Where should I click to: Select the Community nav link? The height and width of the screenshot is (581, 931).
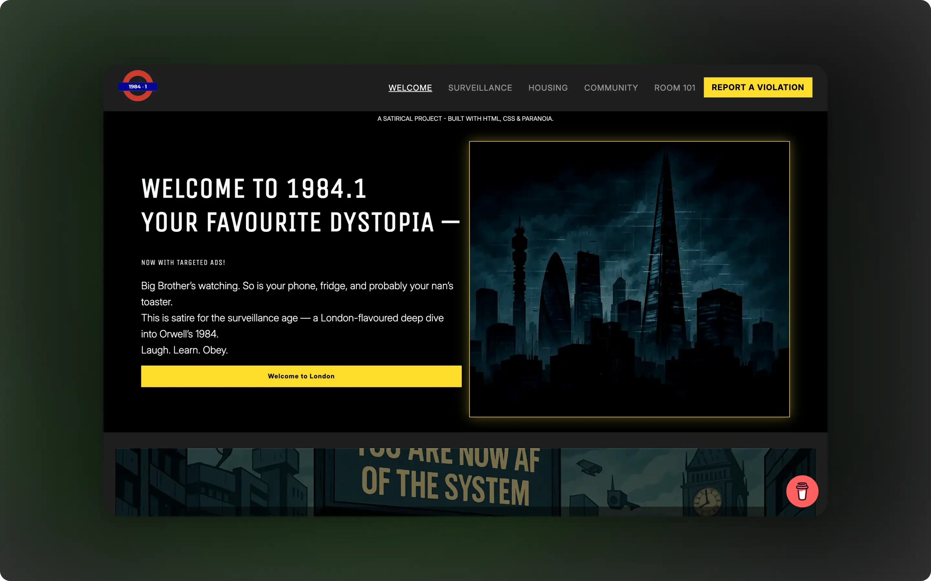(611, 87)
